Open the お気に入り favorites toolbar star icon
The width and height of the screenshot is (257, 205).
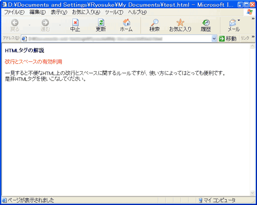pos(180,23)
